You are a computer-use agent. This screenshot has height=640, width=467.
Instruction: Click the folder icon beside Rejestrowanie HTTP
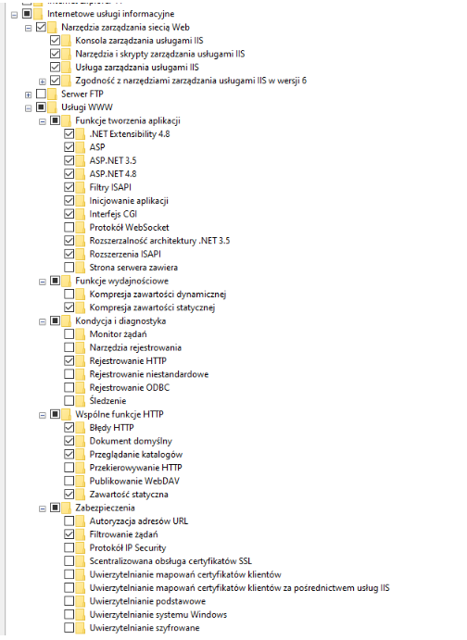click(x=81, y=361)
